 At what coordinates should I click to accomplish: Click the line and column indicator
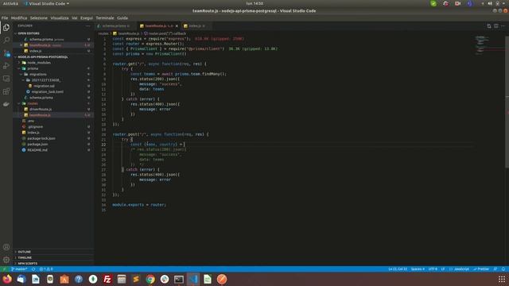click(x=398, y=269)
